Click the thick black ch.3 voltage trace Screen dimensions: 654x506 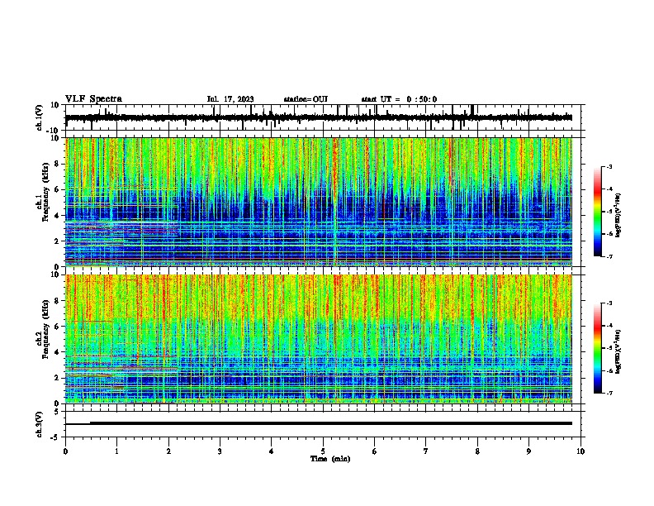pyautogui.click(x=331, y=423)
